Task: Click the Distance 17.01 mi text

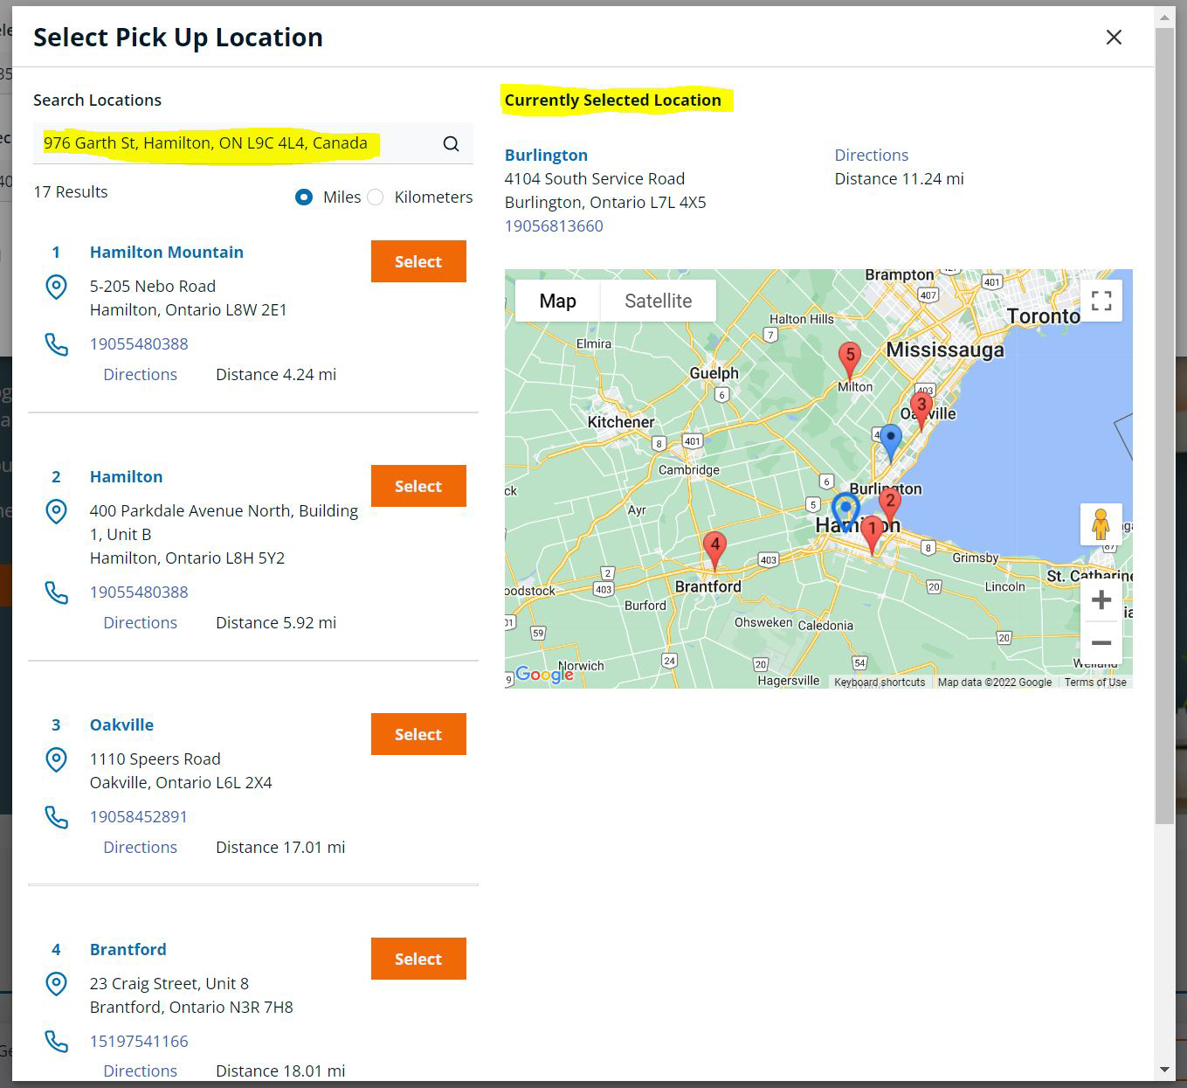Action: [280, 847]
